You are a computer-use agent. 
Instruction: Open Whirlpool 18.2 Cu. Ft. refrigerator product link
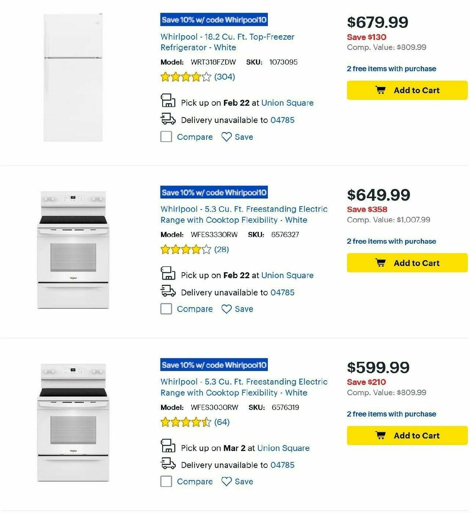tap(227, 42)
